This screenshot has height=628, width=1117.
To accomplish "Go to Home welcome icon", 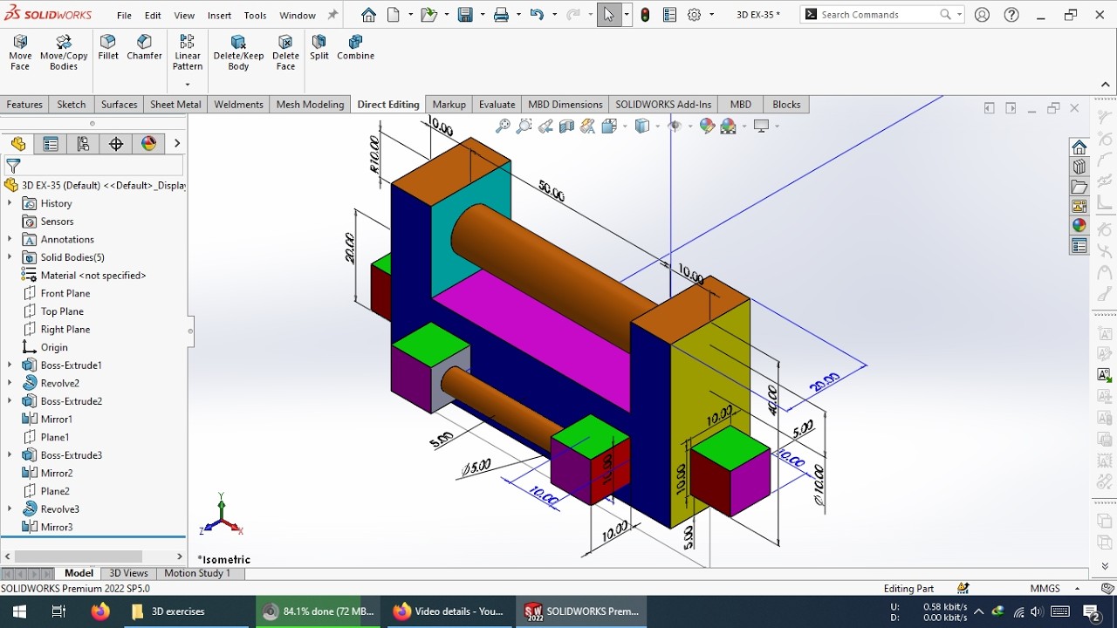I will (368, 15).
